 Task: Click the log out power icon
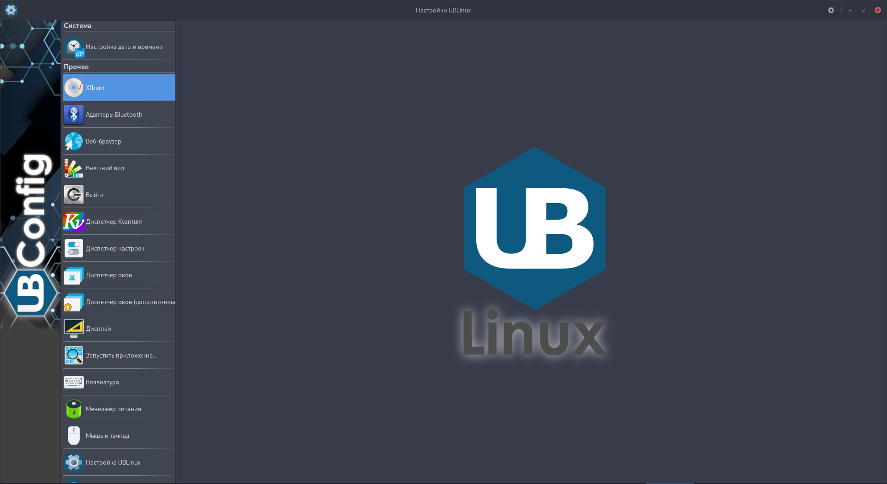pyautogui.click(x=74, y=195)
